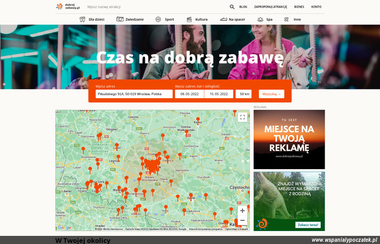Click the Kultura clapperboard icon

click(x=189, y=20)
